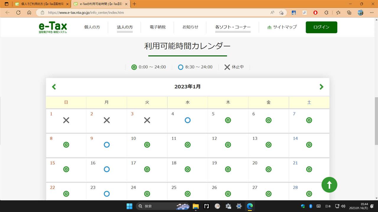Click the 8:30 ～ 24:00 legend entry
378x212 pixels.
195,67
